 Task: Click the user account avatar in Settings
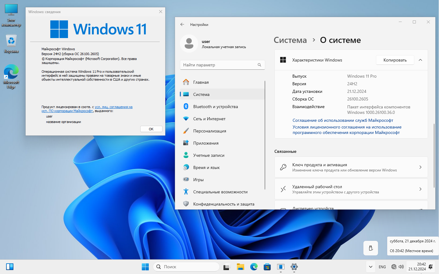click(x=189, y=44)
